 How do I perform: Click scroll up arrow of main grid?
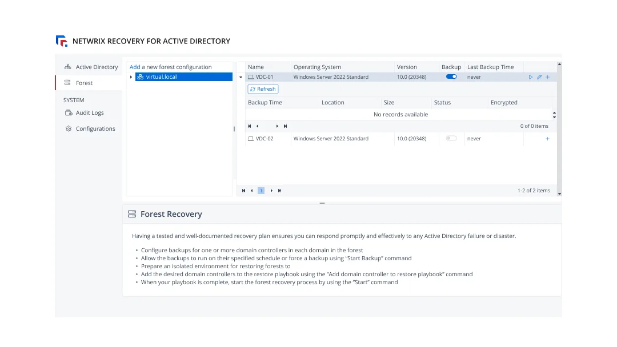[559, 64]
